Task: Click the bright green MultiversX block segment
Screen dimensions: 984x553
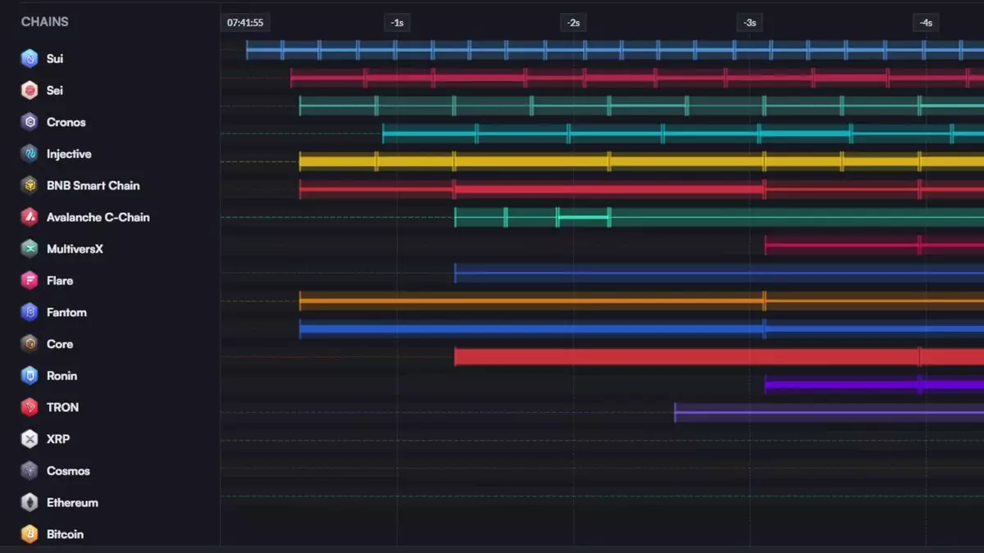Action: [x=584, y=217]
